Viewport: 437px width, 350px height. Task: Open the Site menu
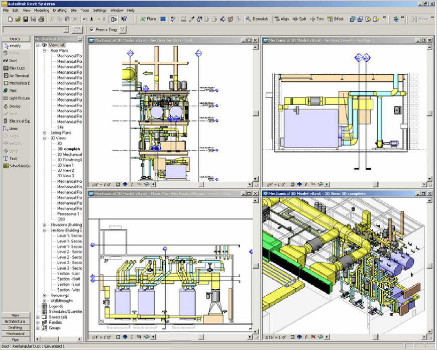point(73,11)
